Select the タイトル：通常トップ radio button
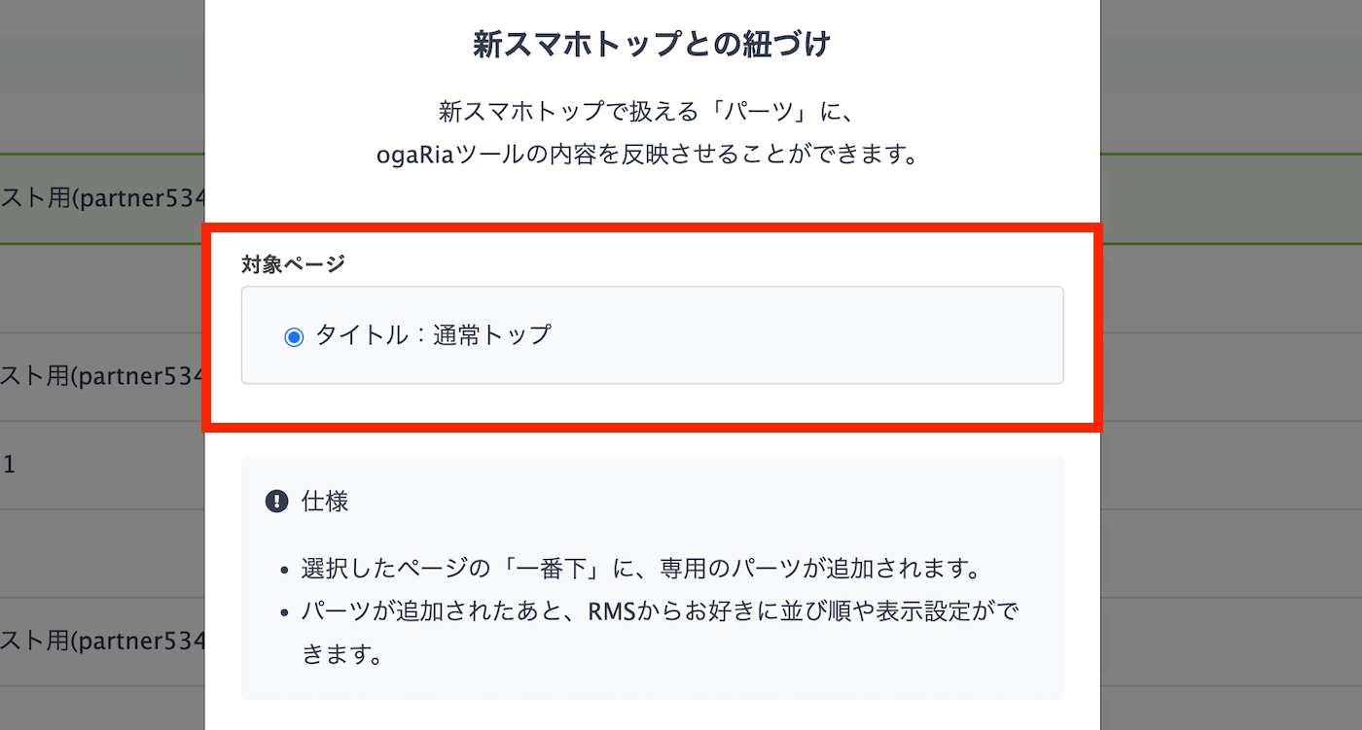Screen dimensions: 1362x730 pyautogui.click(x=294, y=337)
